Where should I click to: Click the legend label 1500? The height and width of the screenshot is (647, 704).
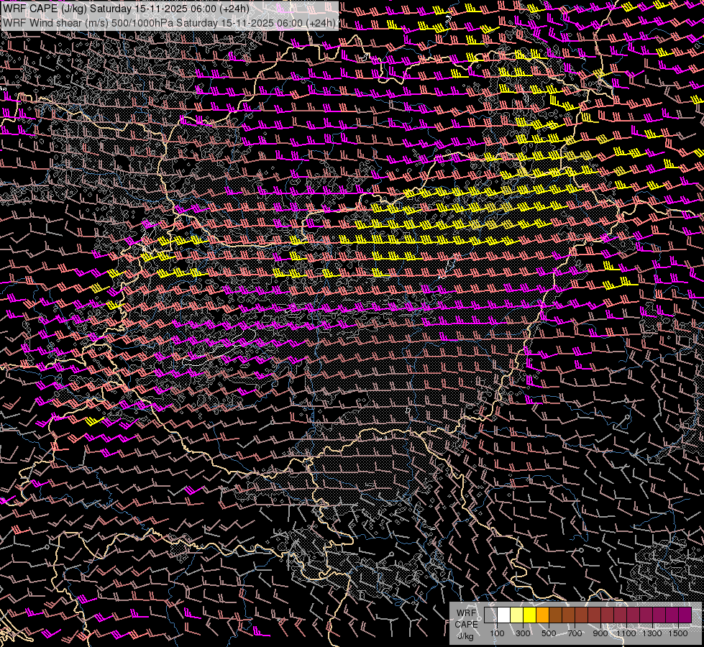click(x=678, y=633)
